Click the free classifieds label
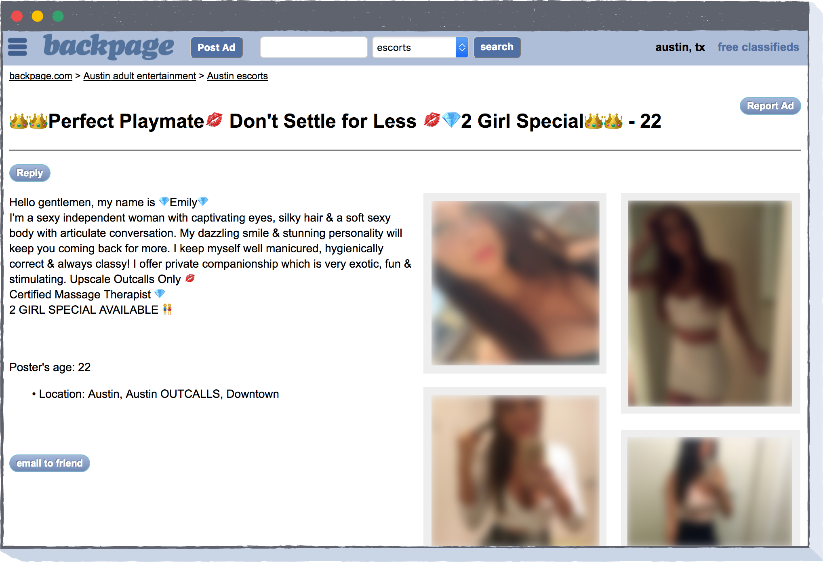Screen dimensions: 823x562 click(759, 47)
